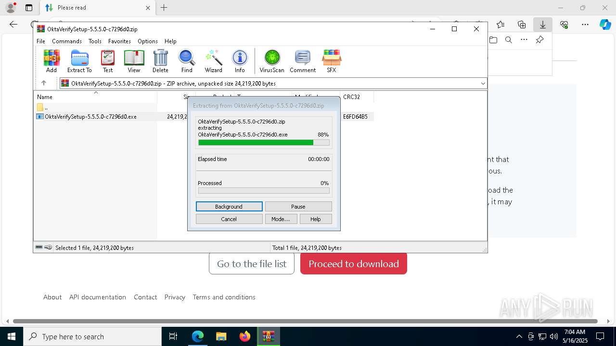Viewport: 616px width, 346px height.
Task: Click the Find magnifier icon
Action: [x=187, y=61]
